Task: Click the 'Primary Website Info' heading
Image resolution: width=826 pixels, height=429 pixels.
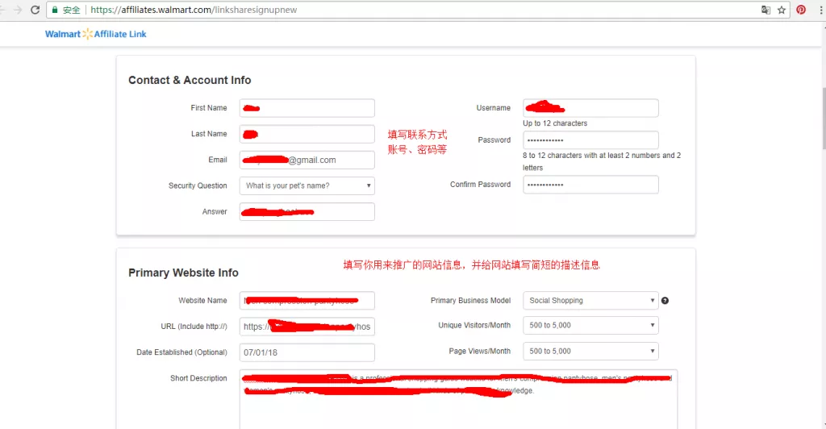Action: point(183,273)
